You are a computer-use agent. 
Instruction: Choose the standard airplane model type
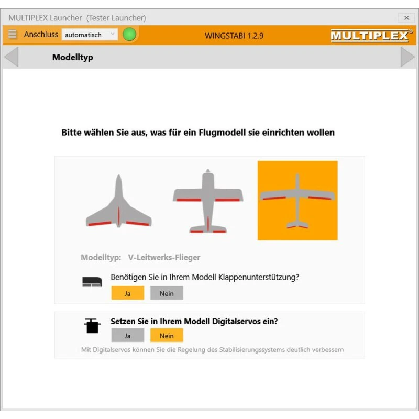click(208, 201)
